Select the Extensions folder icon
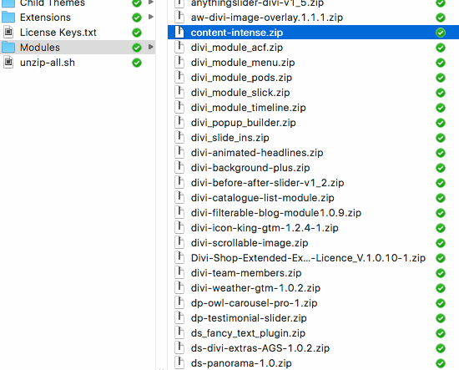Image resolution: width=459 pixels, height=370 pixels. pyautogui.click(x=8, y=18)
